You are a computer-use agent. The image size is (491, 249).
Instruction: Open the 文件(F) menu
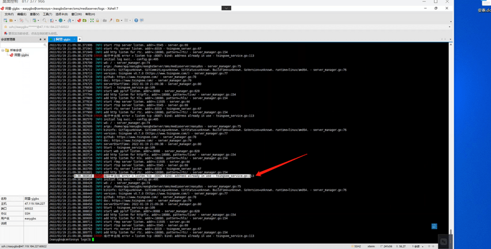coord(9,14)
